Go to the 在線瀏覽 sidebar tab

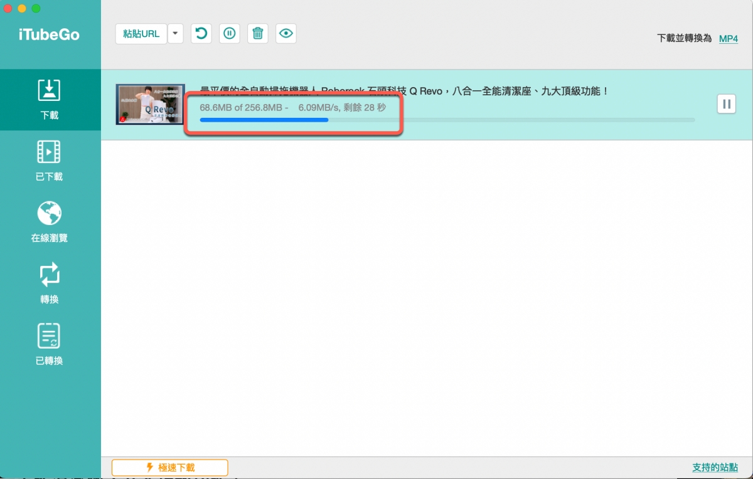50,223
